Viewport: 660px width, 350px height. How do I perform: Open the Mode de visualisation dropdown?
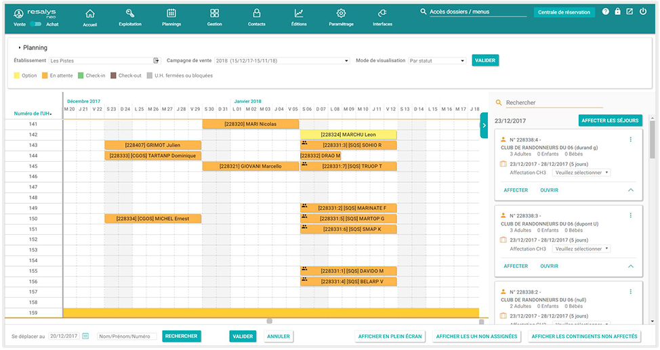[437, 61]
